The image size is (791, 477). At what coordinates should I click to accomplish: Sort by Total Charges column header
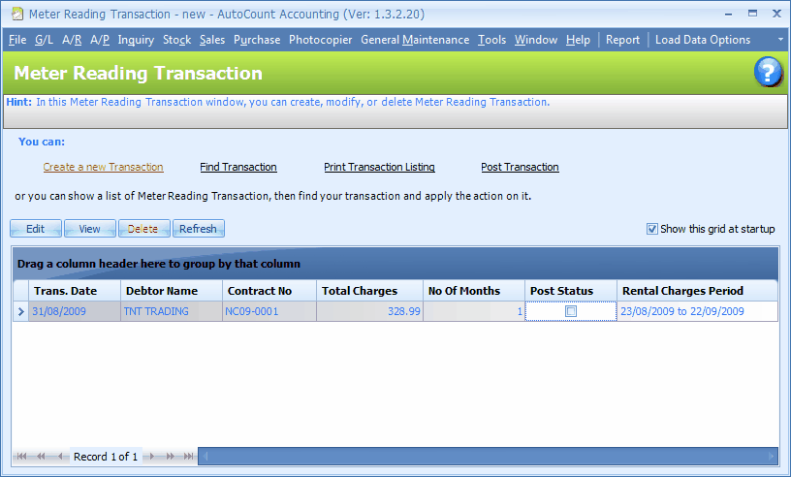coord(369,291)
